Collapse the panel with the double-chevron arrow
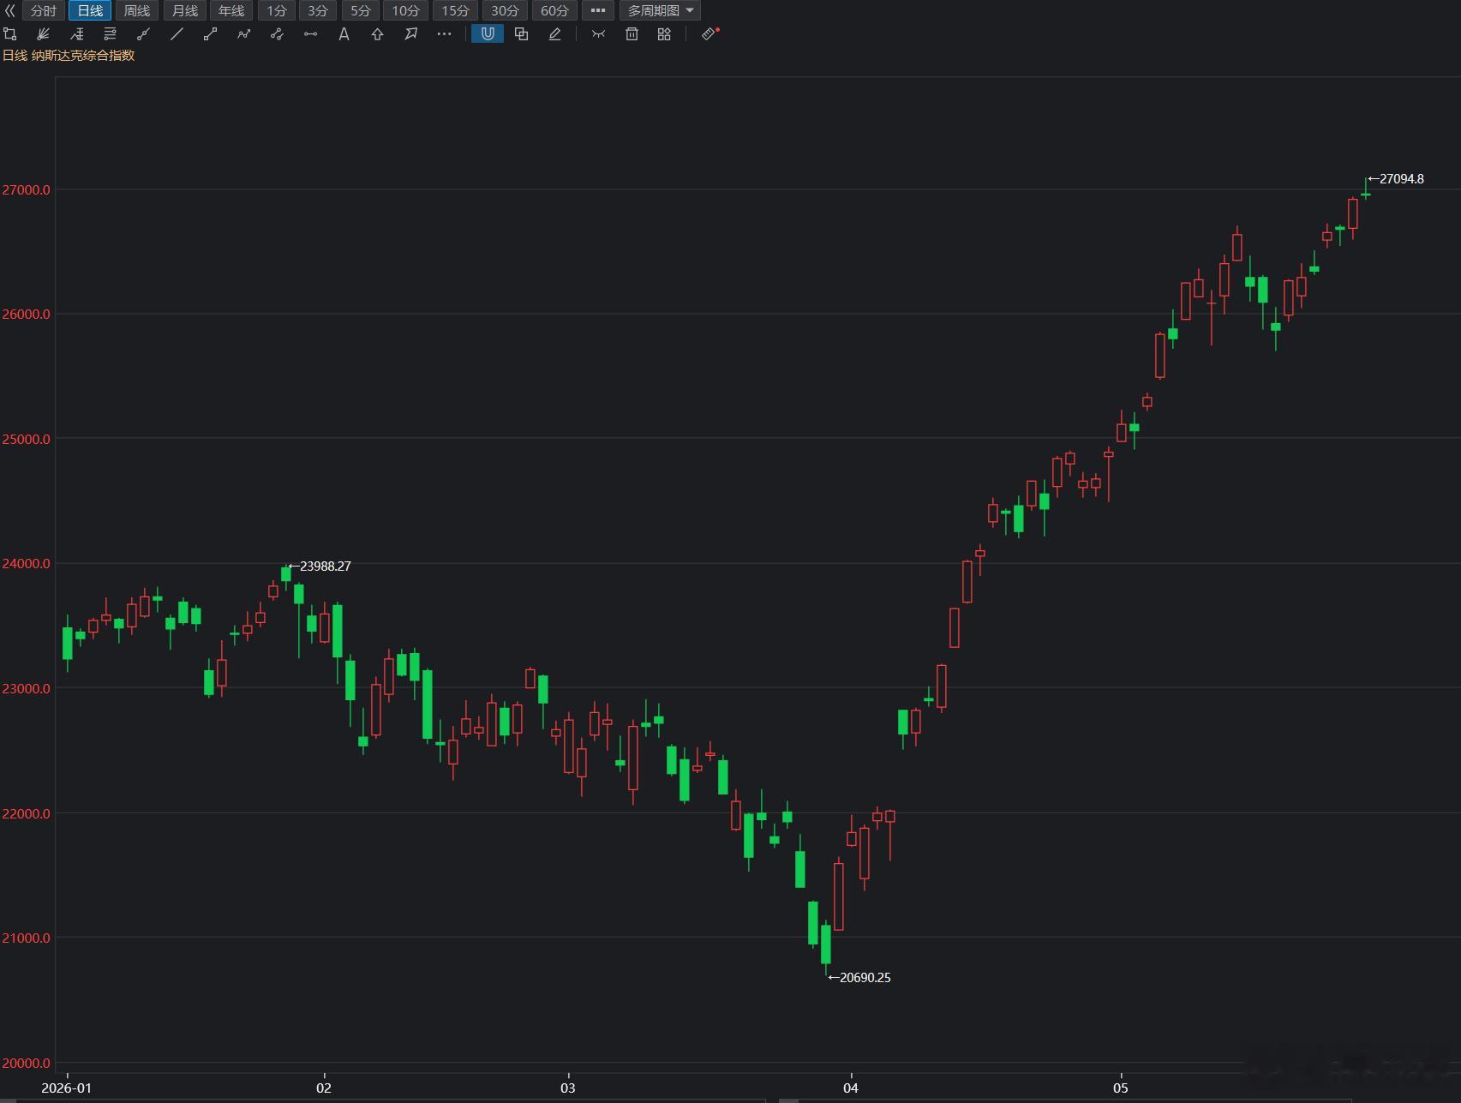Viewport: 1461px width, 1103px height. point(10,10)
